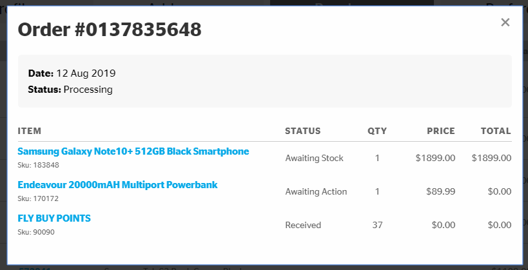Click the QTY column header
The height and width of the screenshot is (270, 528).
coord(377,131)
